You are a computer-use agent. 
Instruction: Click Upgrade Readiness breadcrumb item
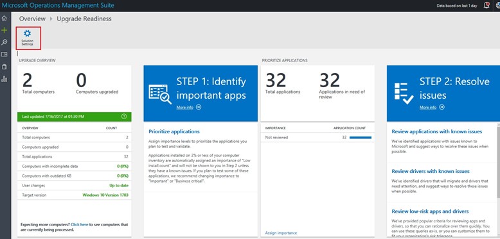pos(84,19)
